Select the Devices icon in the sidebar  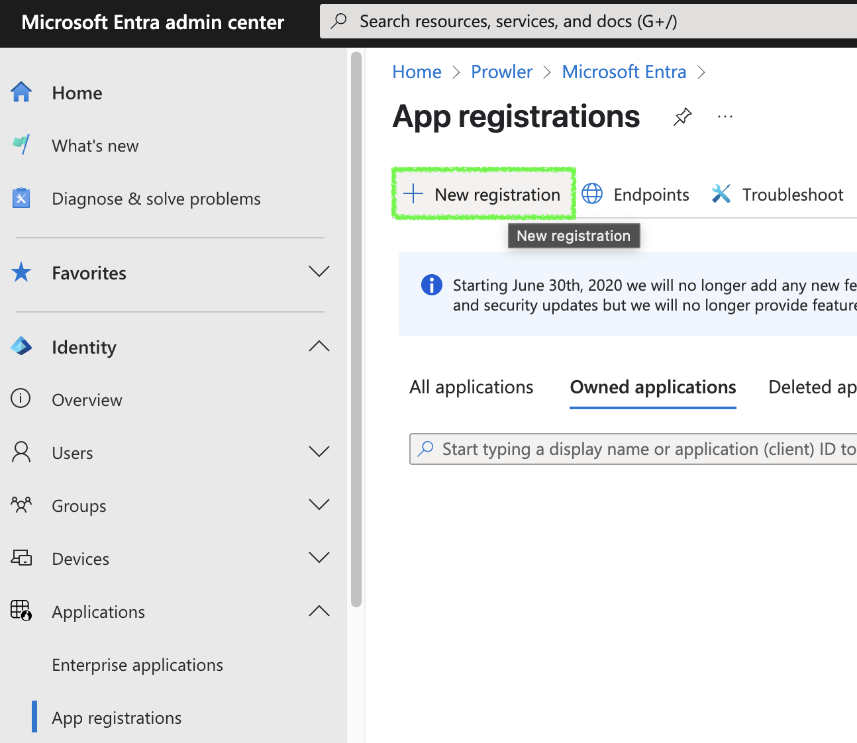click(21, 558)
